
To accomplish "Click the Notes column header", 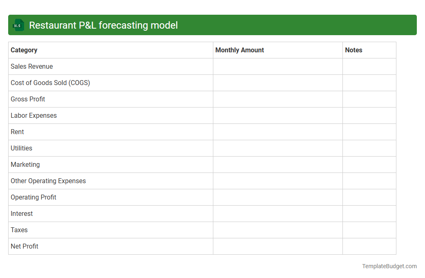I will (x=353, y=50).
